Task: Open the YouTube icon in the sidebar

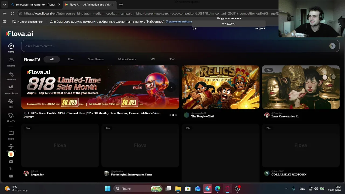Action: (x=11, y=176)
